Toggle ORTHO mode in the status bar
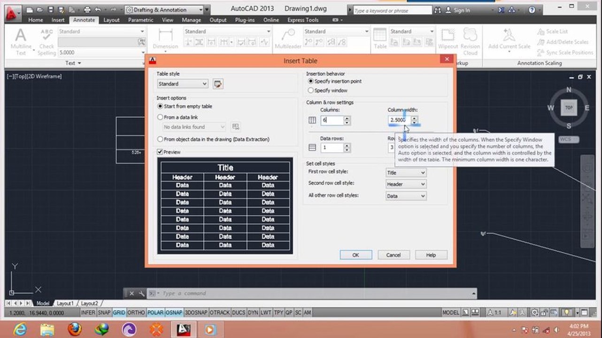 tap(136, 313)
